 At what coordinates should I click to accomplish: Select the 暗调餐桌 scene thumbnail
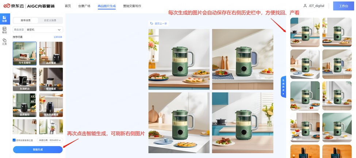[x=51, y=79]
